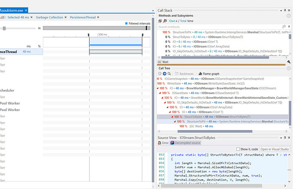Click the Call Tree search magnifier icon
293x189 pixels.
[x=169, y=74]
